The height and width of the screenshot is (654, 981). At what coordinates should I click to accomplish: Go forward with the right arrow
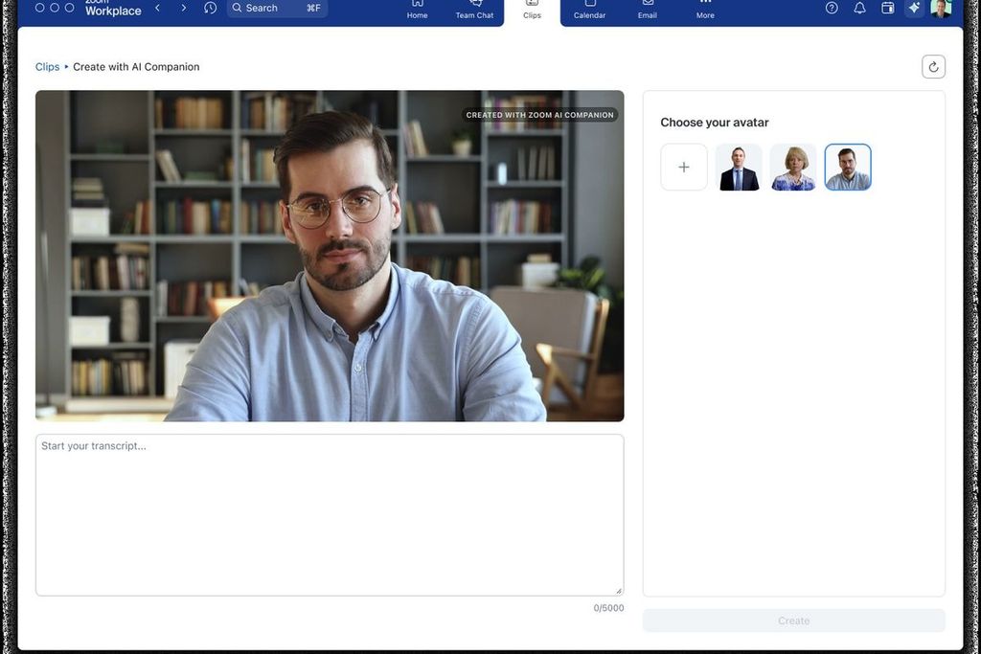184,8
